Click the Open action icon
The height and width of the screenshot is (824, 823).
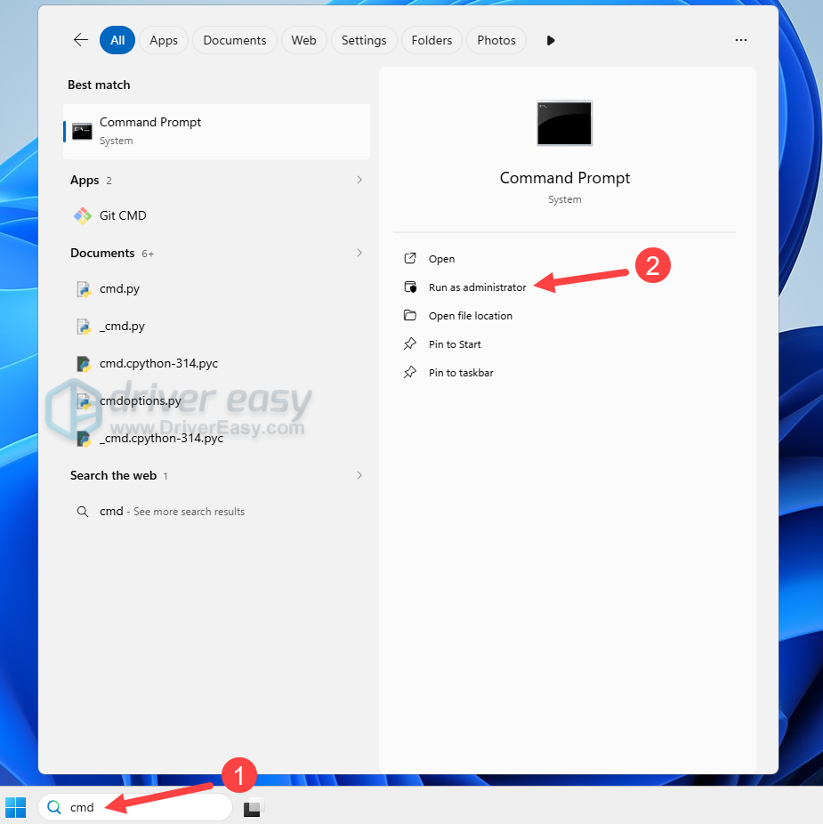[410, 258]
